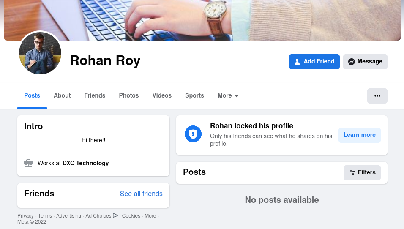Open the DXC Technology workplace link
404x229 pixels.
pos(85,164)
